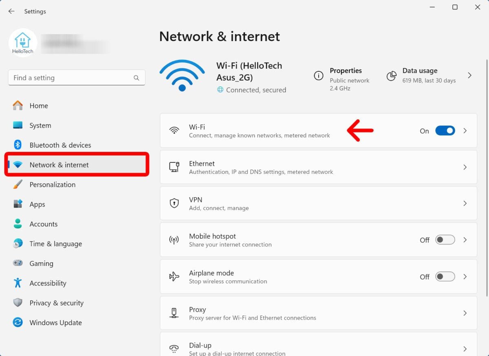Open Dial-up connection settings
The height and width of the screenshot is (356, 489).
tap(318, 348)
